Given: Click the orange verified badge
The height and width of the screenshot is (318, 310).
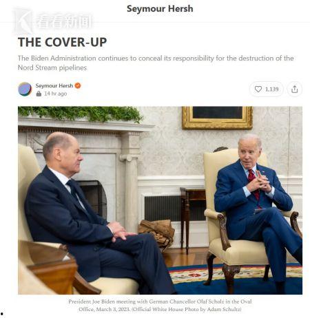Looking at the screenshot, I should coord(78,85).
